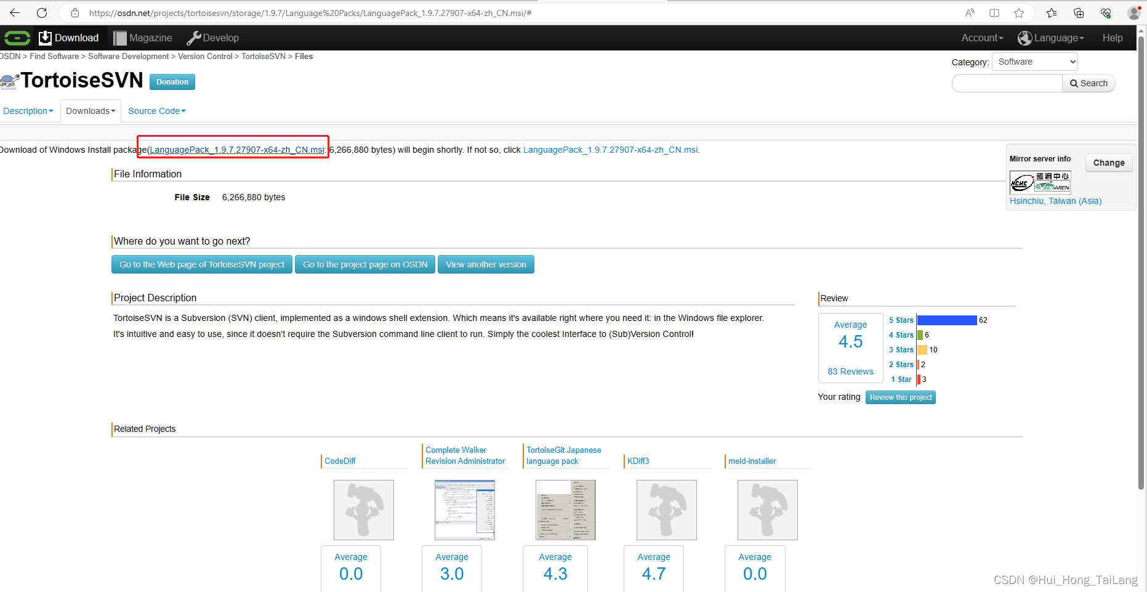Open browser collections icon
Viewport: 1147px width, 592px height.
click(x=1079, y=12)
